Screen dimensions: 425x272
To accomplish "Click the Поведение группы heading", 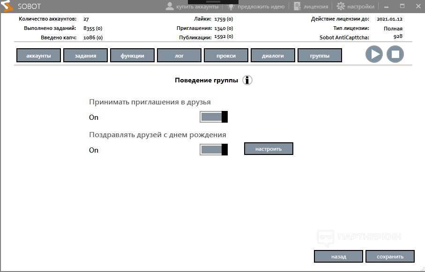I will click(206, 80).
